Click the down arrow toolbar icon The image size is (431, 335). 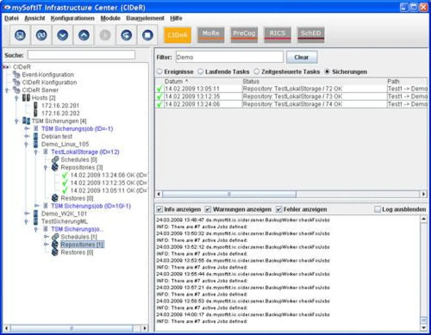coord(62,35)
